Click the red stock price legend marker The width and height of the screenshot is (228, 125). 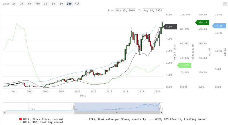tap(21, 119)
